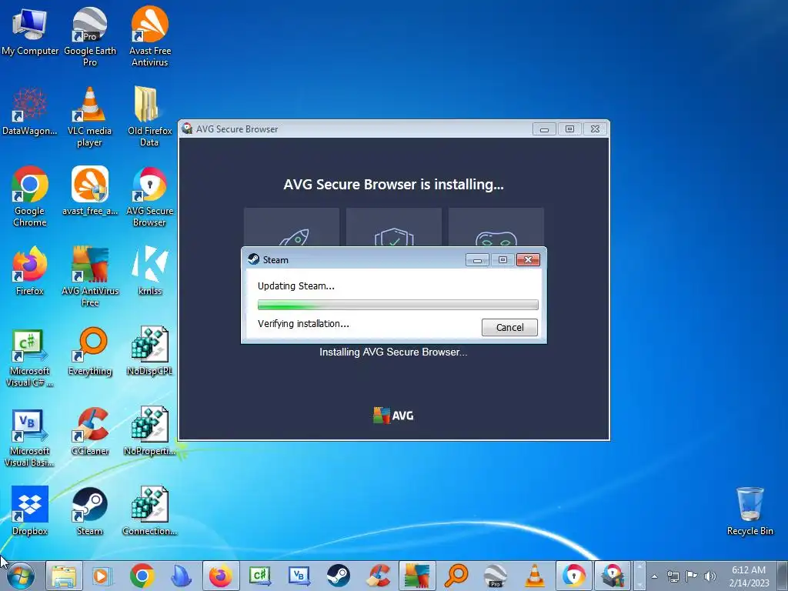Click the shield feature tile in AVG installer
The height and width of the screenshot is (591, 788).
(x=394, y=227)
